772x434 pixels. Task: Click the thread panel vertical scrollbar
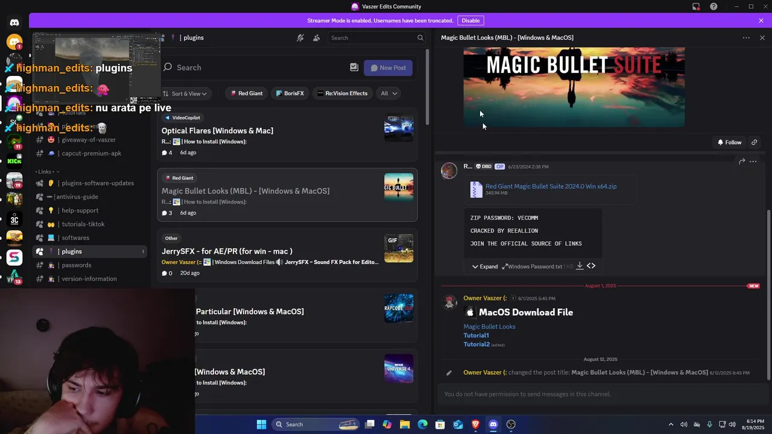(x=768, y=295)
